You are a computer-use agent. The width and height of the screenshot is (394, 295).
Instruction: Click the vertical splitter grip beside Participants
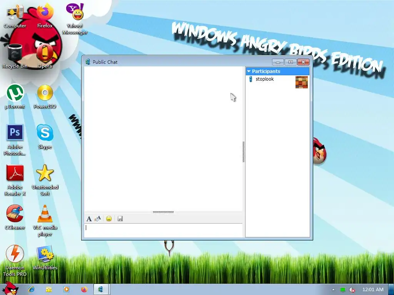[x=244, y=152]
